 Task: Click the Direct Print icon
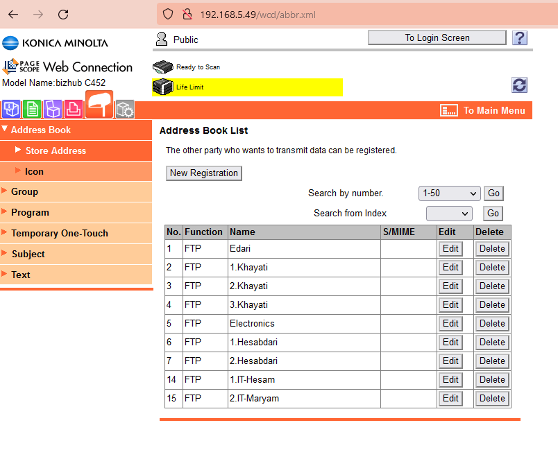coord(73,109)
